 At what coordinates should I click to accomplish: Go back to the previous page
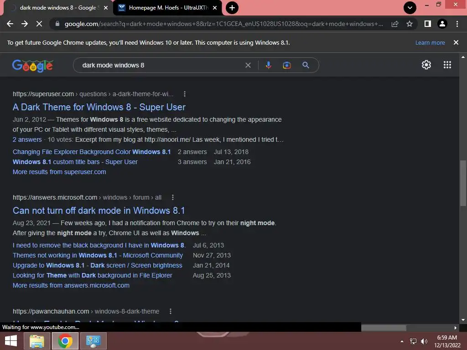[x=10, y=24]
